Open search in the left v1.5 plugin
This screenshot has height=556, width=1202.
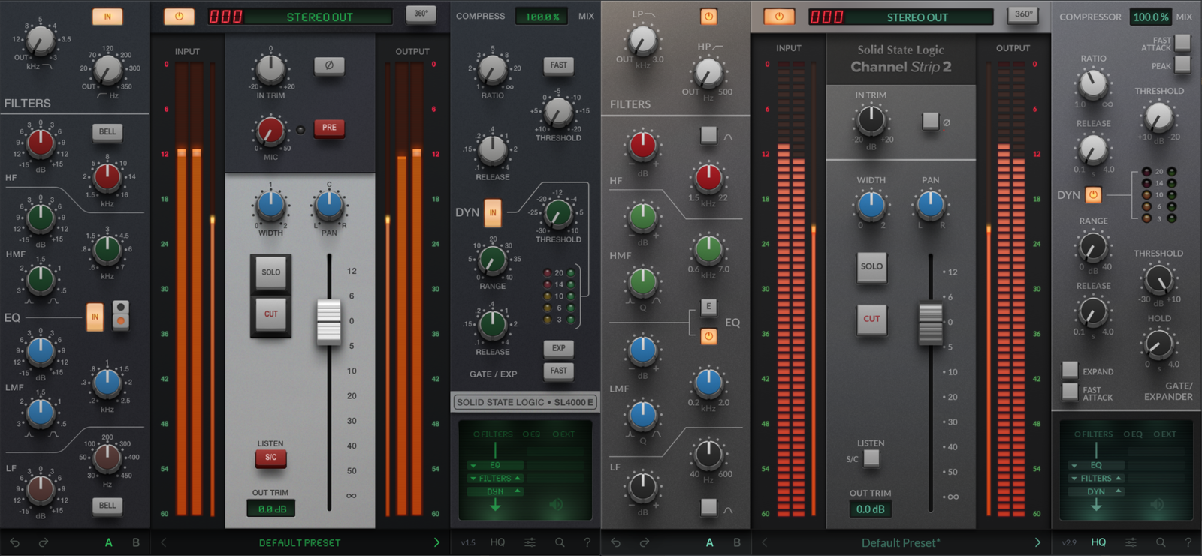click(560, 542)
